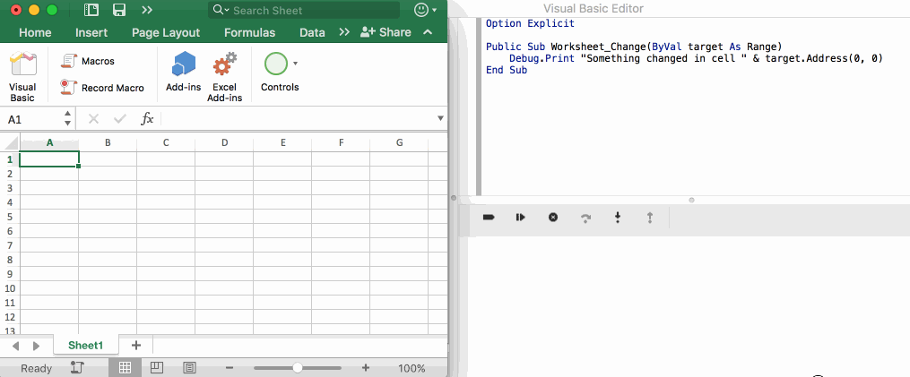910x377 pixels.
Task: Click the 100% zoom level
Action: pos(412,368)
